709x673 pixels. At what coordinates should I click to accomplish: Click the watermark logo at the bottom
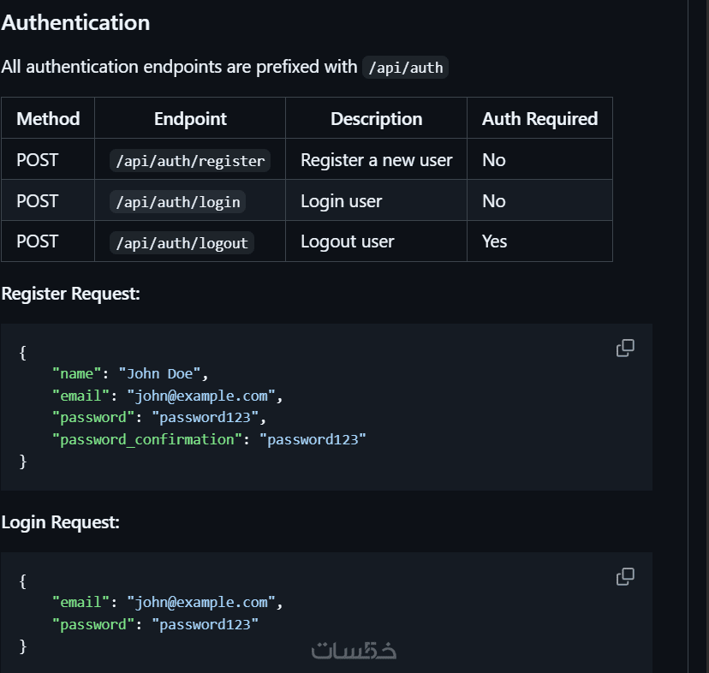coord(354,651)
